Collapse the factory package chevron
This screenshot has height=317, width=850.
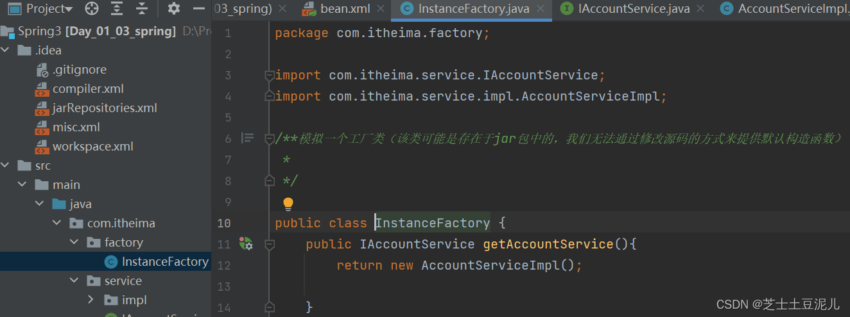[74, 242]
